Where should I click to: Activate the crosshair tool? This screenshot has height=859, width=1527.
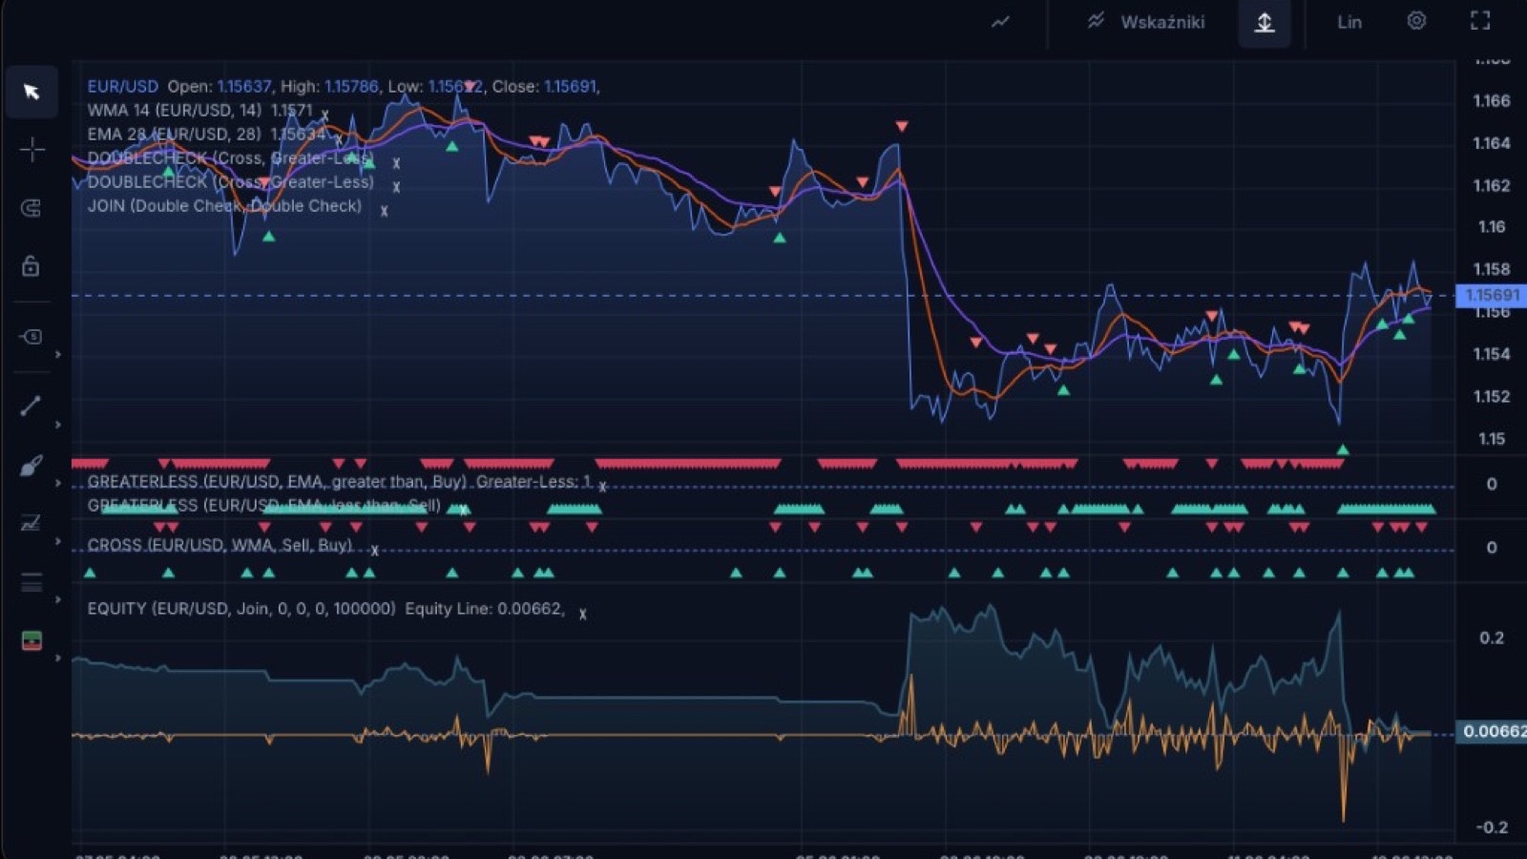(31, 150)
